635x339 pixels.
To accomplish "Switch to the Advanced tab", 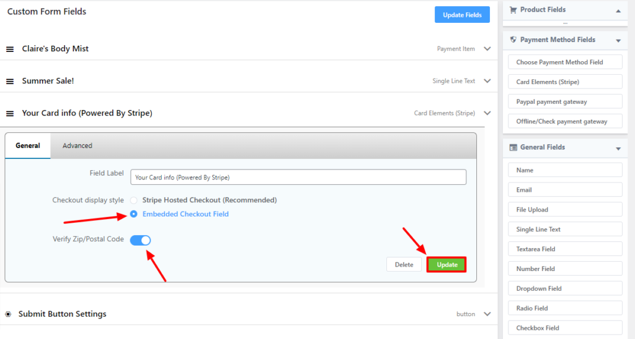I will point(78,146).
